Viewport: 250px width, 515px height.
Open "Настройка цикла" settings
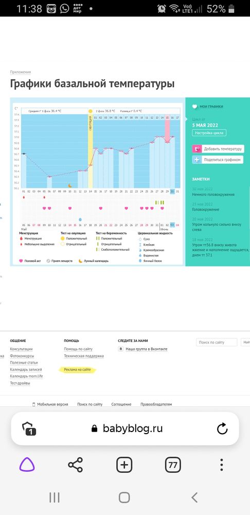coord(209,133)
